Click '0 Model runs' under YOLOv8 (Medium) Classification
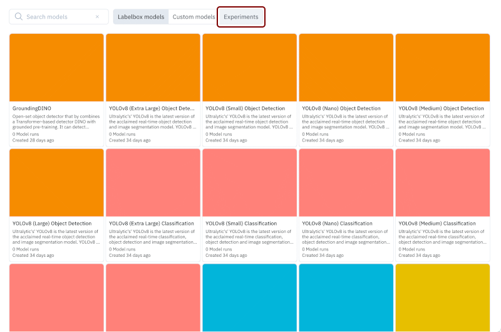501x332 pixels. [411, 249]
